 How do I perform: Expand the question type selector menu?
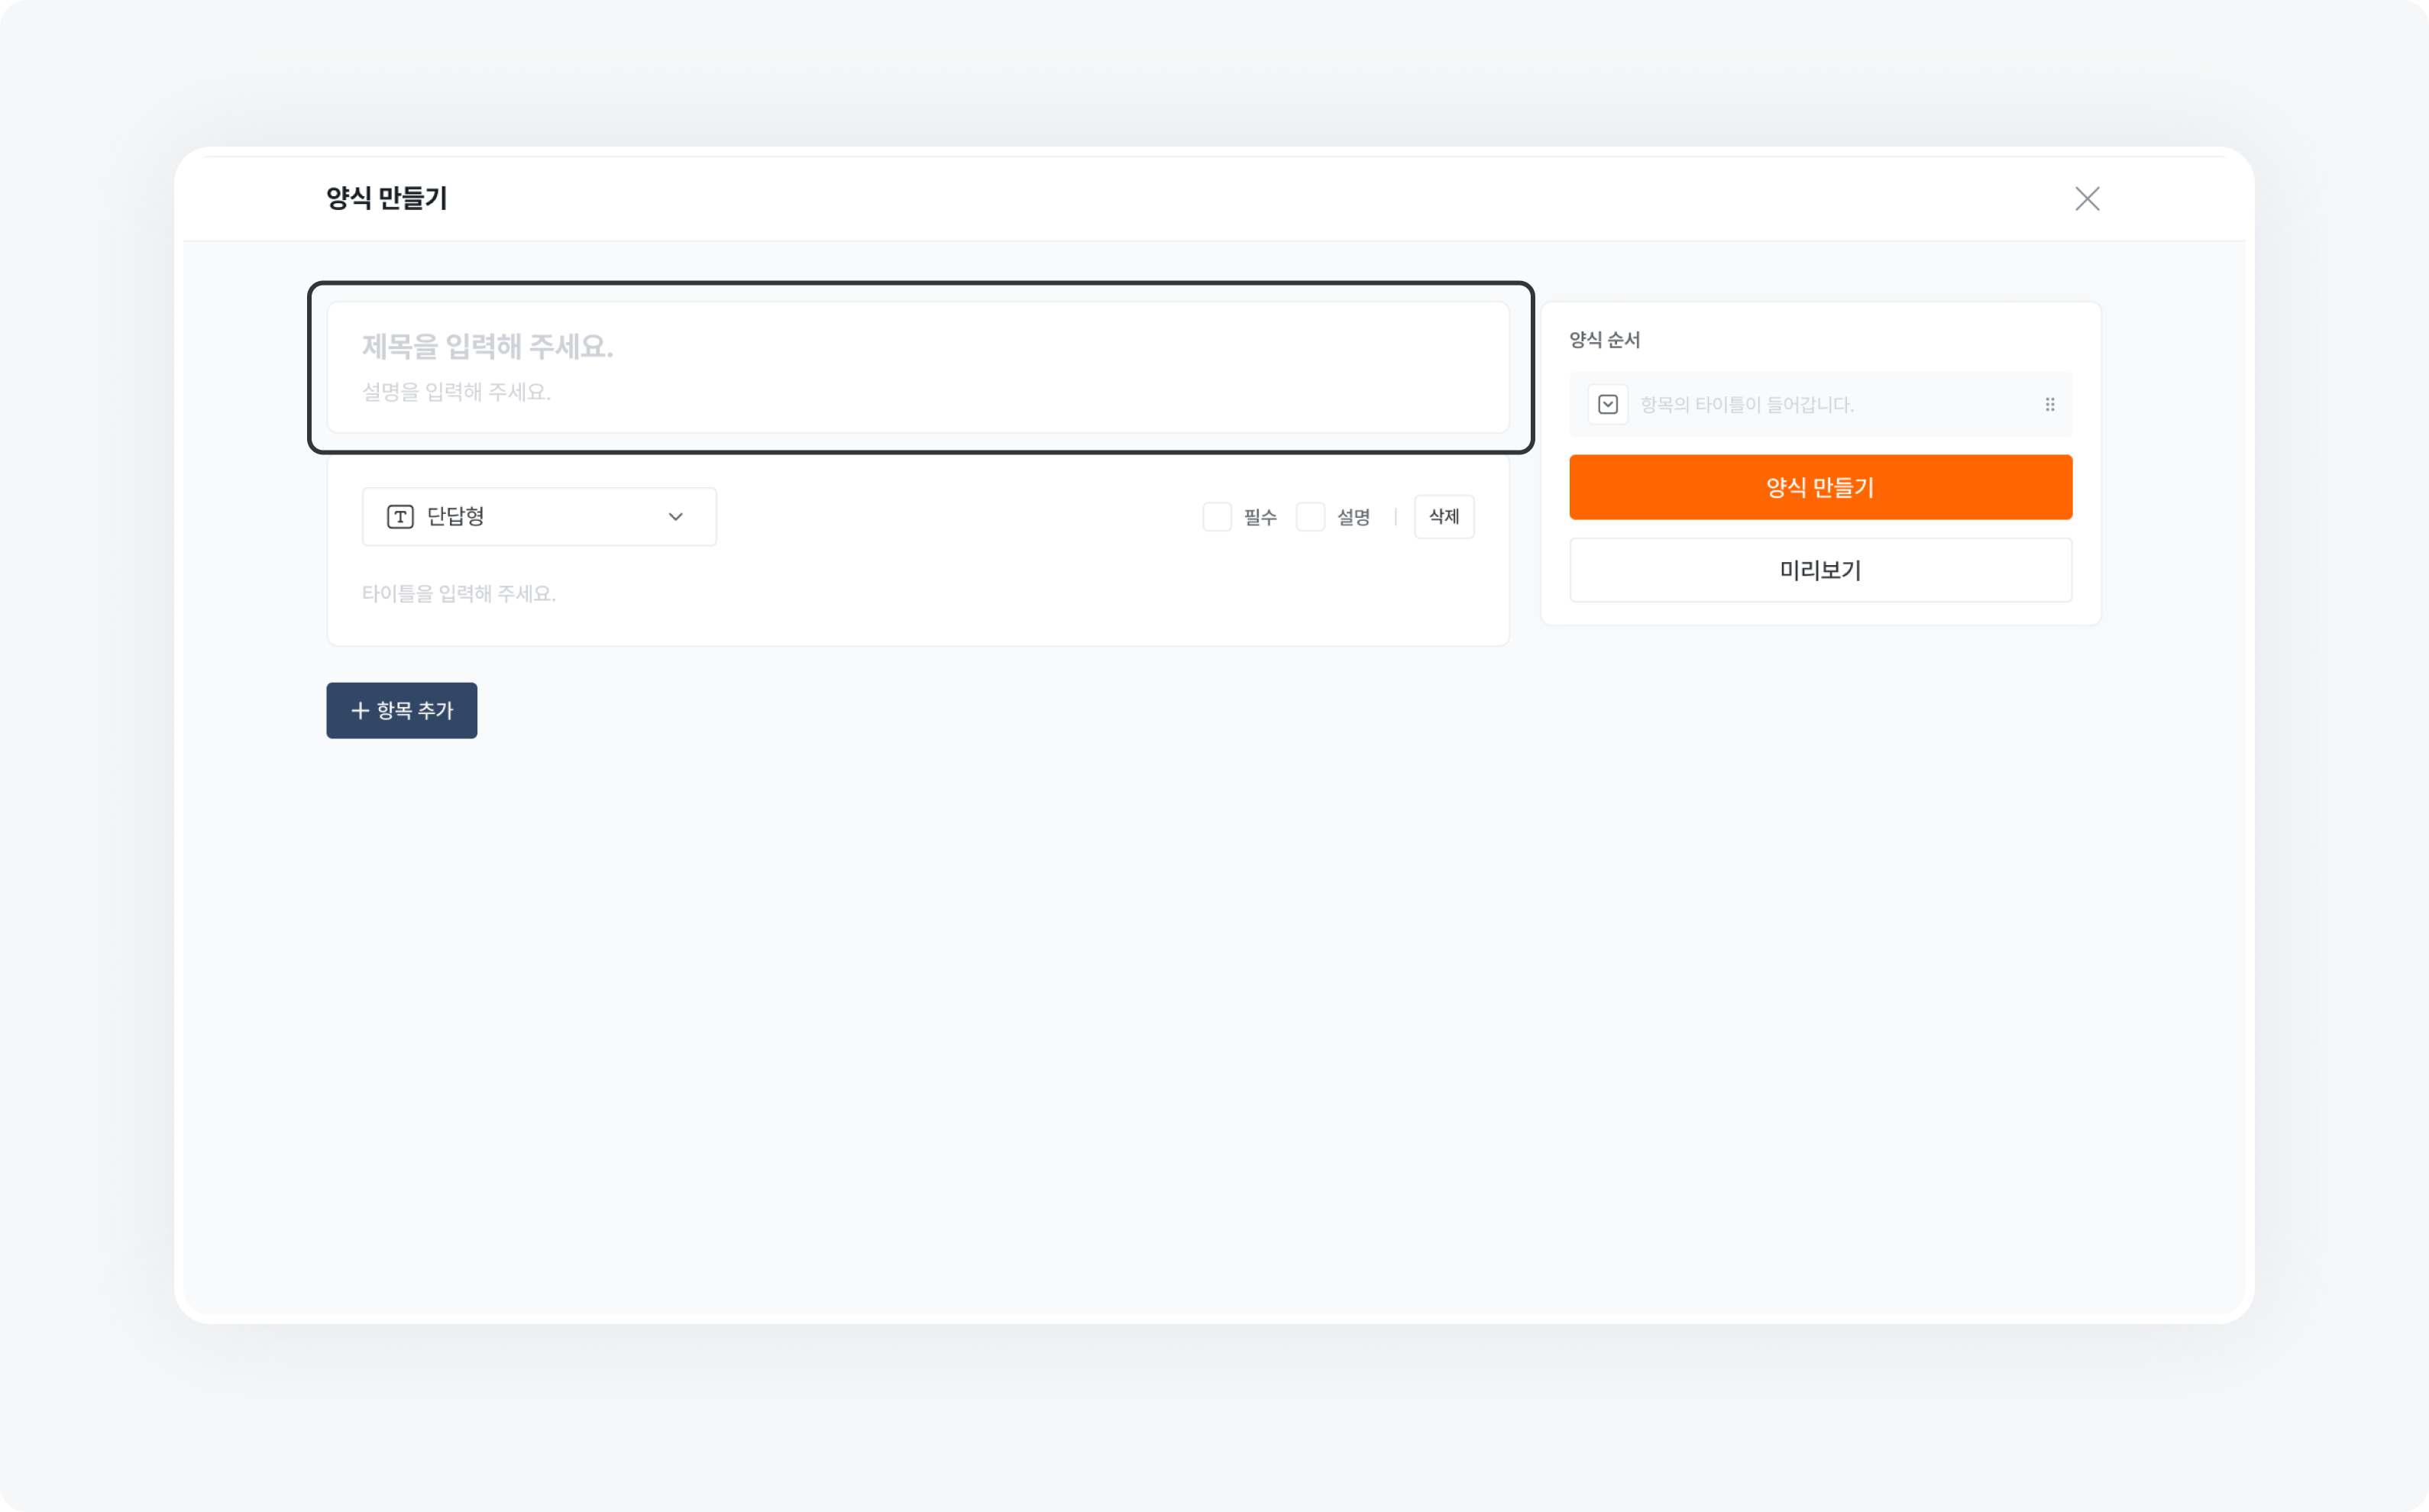pyautogui.click(x=539, y=516)
